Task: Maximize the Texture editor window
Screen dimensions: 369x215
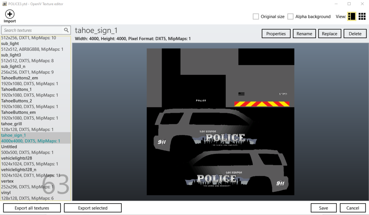Action: [349, 4]
